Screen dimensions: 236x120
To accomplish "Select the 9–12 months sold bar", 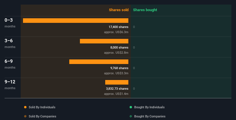I will [x=117, y=82].
